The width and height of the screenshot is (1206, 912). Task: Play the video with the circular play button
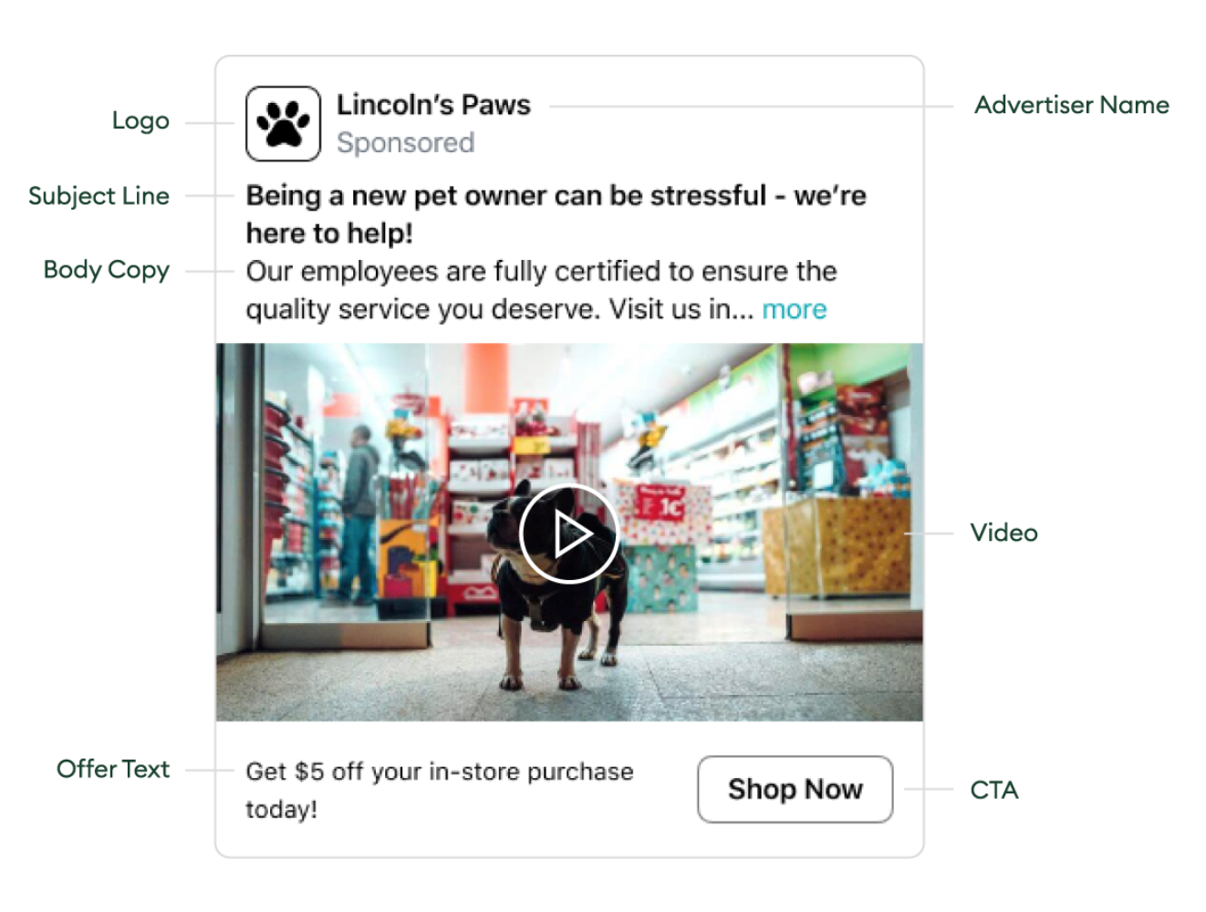[x=569, y=534]
